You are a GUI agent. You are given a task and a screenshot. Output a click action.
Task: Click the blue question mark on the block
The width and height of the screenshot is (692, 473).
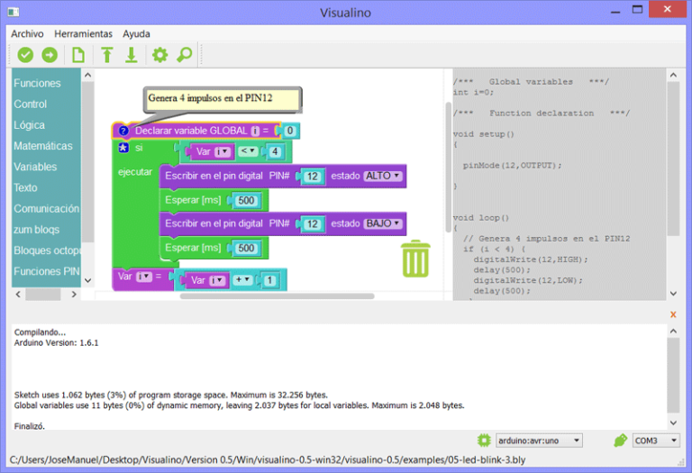[124, 131]
